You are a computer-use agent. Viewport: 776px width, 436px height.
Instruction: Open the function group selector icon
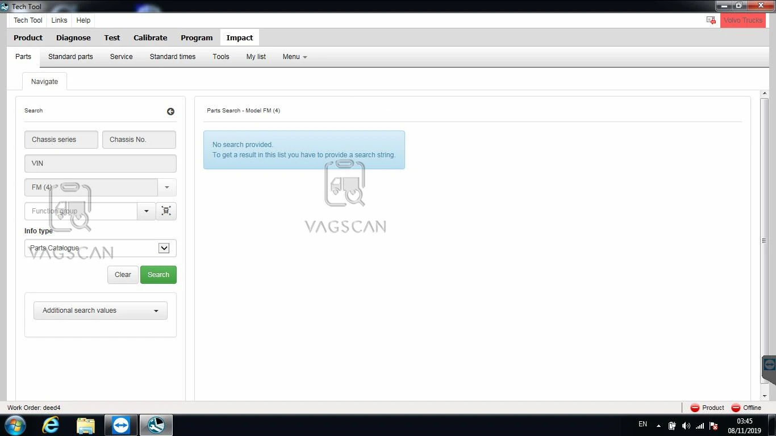tap(166, 211)
